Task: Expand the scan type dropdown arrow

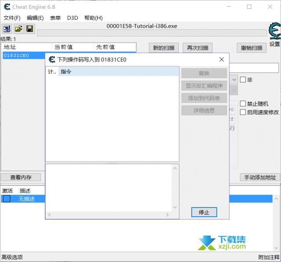Action: coord(234,80)
